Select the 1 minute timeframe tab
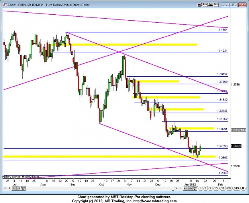The width and height of the screenshot is (249, 203). point(200,188)
